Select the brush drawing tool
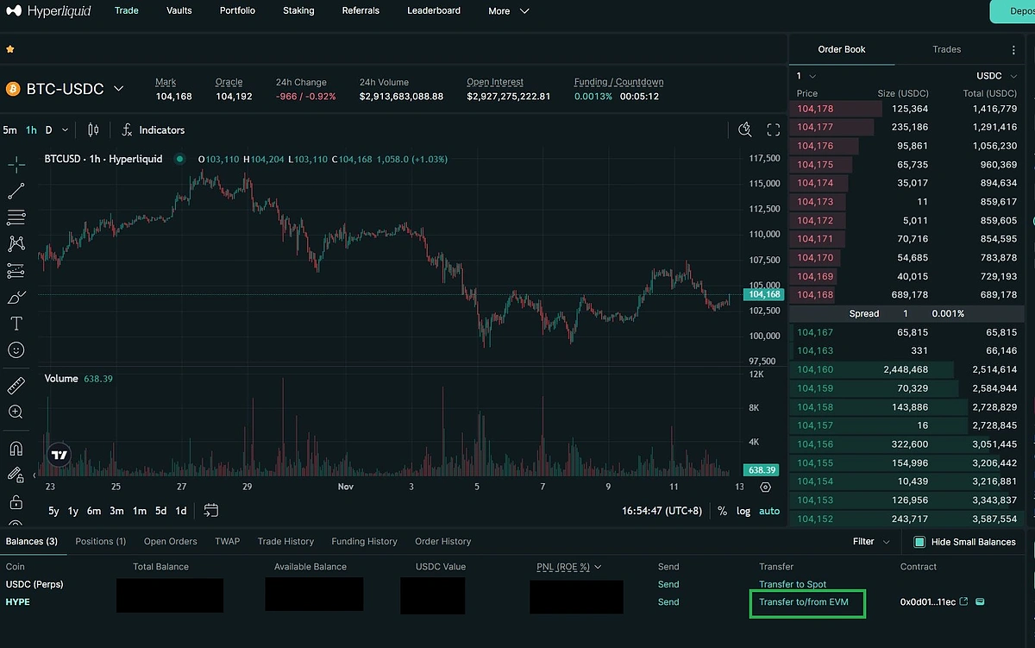The image size is (1035, 648). click(x=16, y=297)
